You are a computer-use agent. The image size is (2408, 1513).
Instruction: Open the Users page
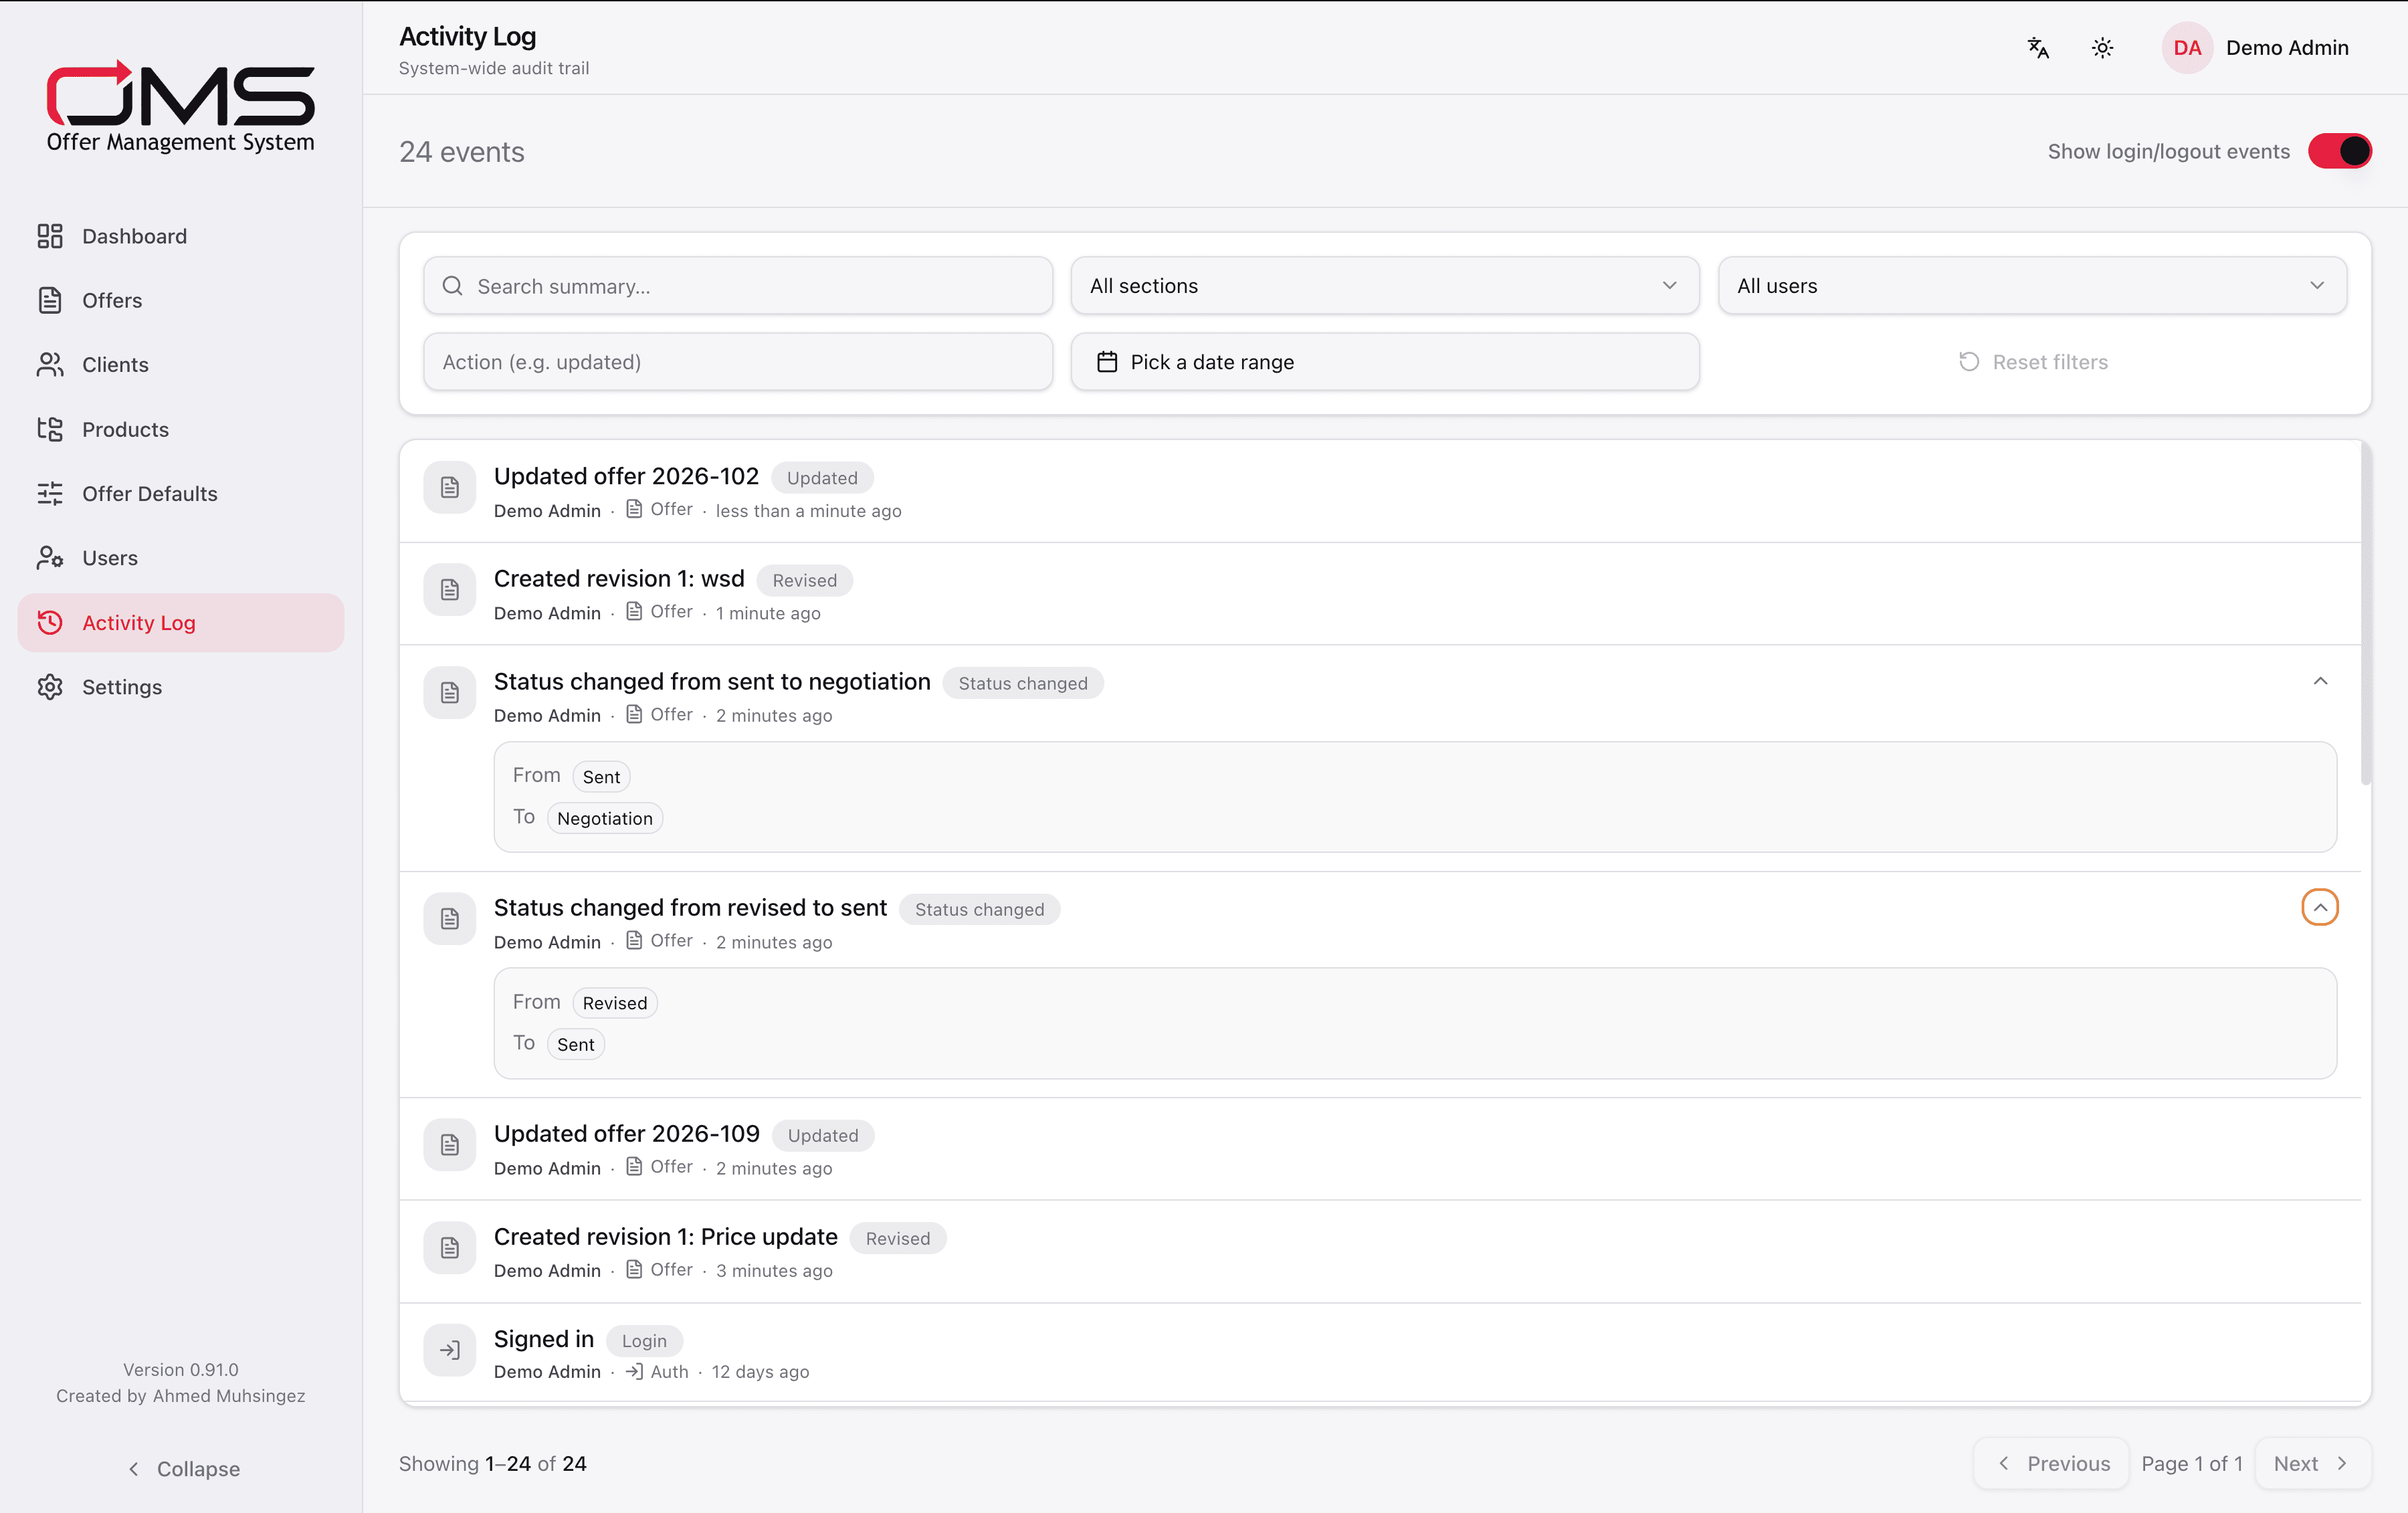tap(181, 558)
